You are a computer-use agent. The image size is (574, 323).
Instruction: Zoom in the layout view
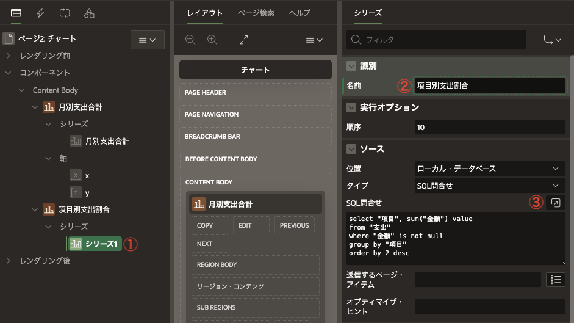tap(212, 40)
